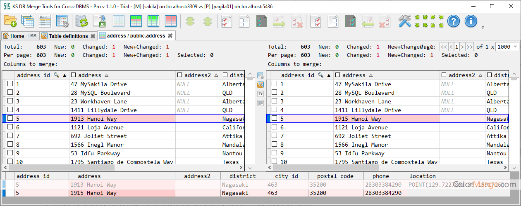Image resolution: width=521 pixels, height=206 pixels.
Task: Jump to the previous difference, the green up arrow
Action: click(208, 21)
